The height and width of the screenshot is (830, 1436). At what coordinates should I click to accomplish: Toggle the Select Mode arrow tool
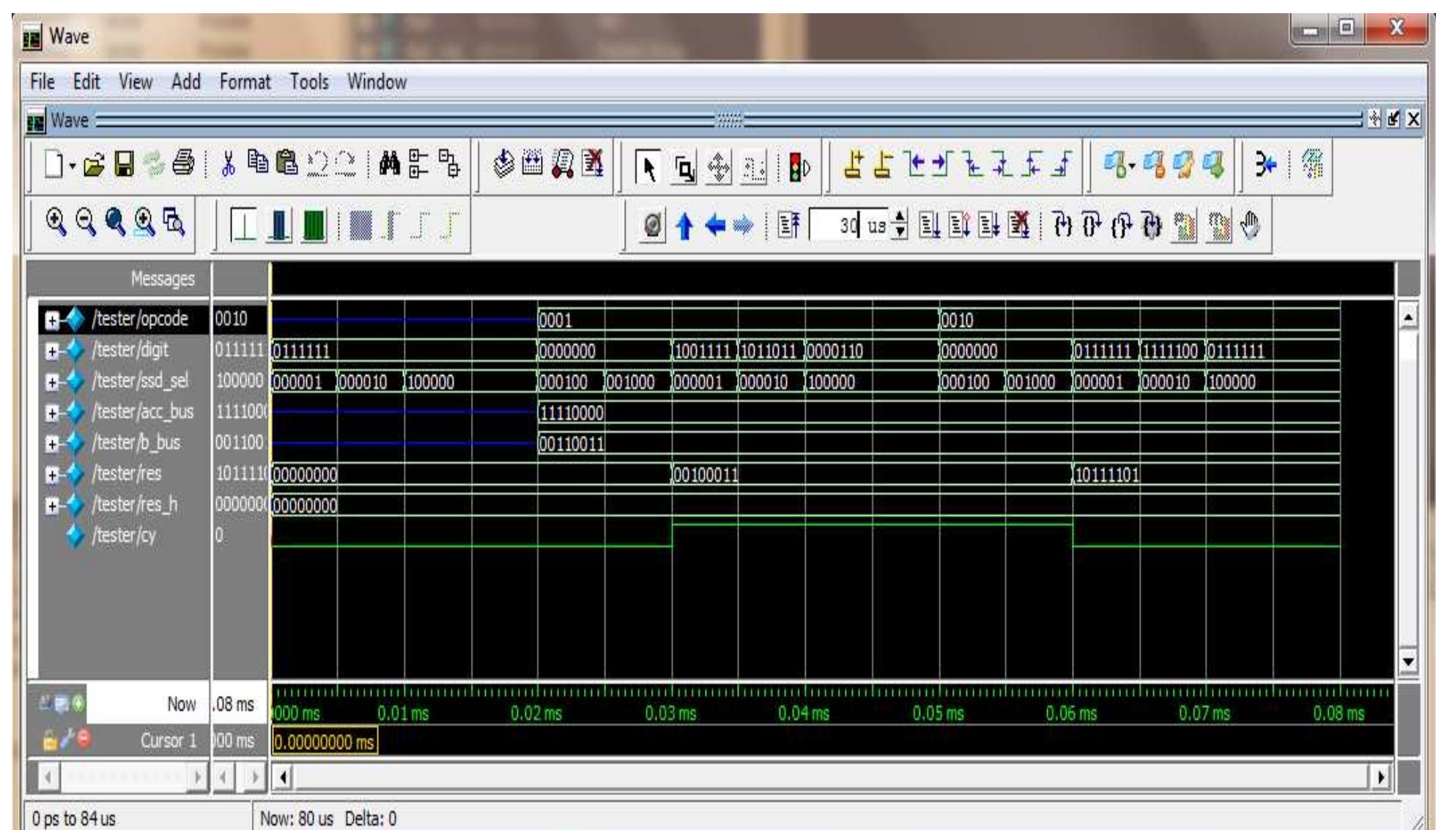[648, 168]
